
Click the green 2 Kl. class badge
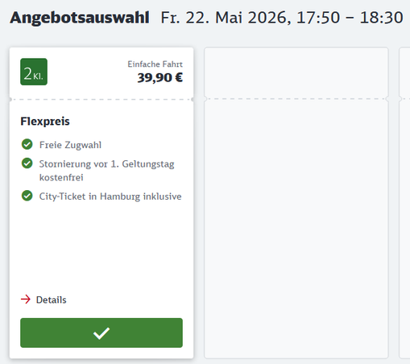click(34, 72)
